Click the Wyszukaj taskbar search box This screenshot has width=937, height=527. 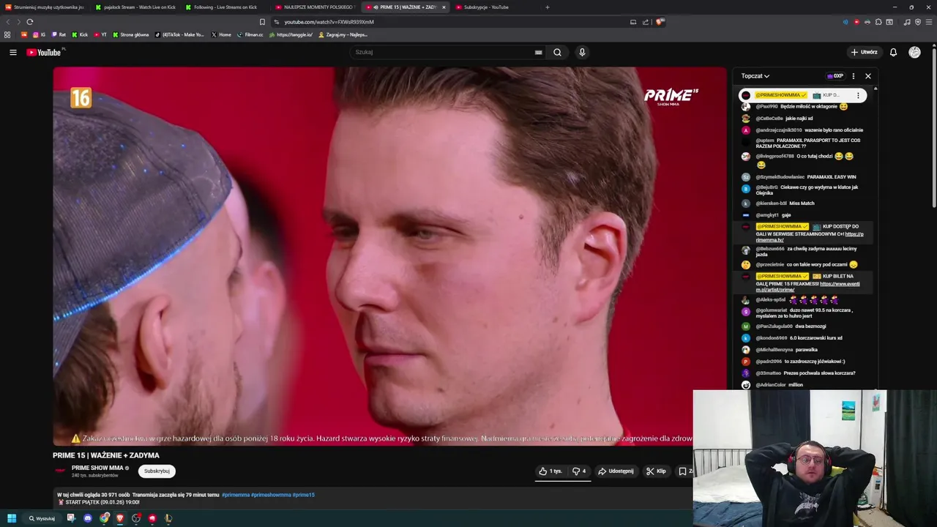pyautogui.click(x=42, y=518)
